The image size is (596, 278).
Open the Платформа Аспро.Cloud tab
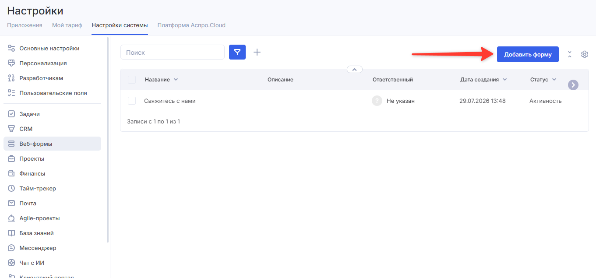click(191, 25)
